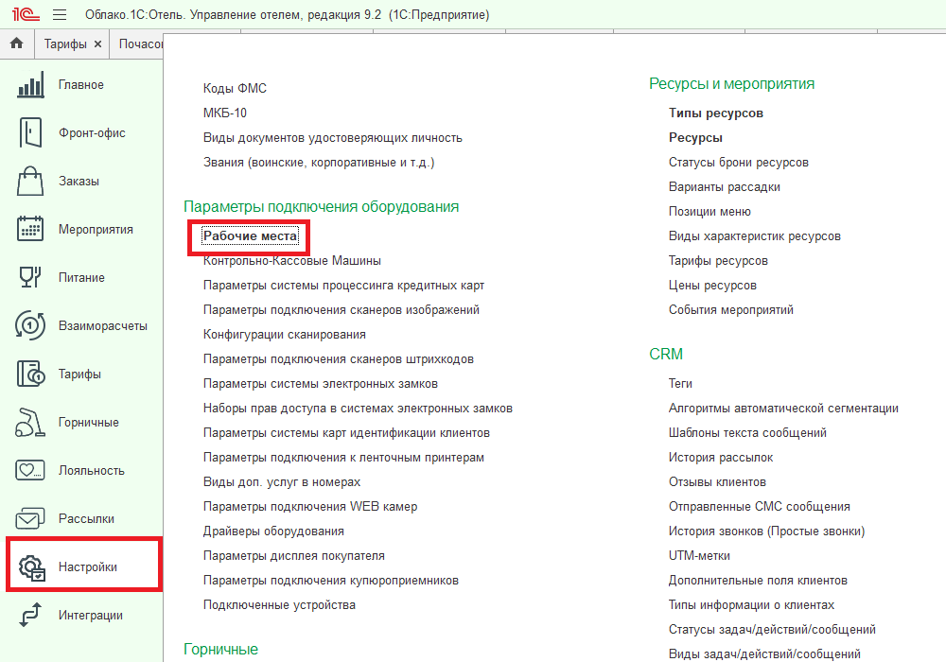Screen dimensions: 946x662
Task: Open Шаблоны текста сообщений
Action: [747, 433]
